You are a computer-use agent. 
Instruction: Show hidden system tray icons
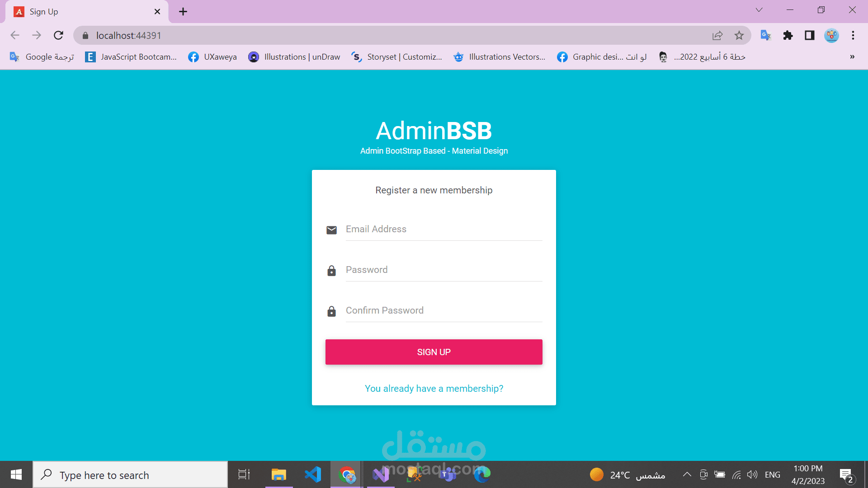point(687,474)
